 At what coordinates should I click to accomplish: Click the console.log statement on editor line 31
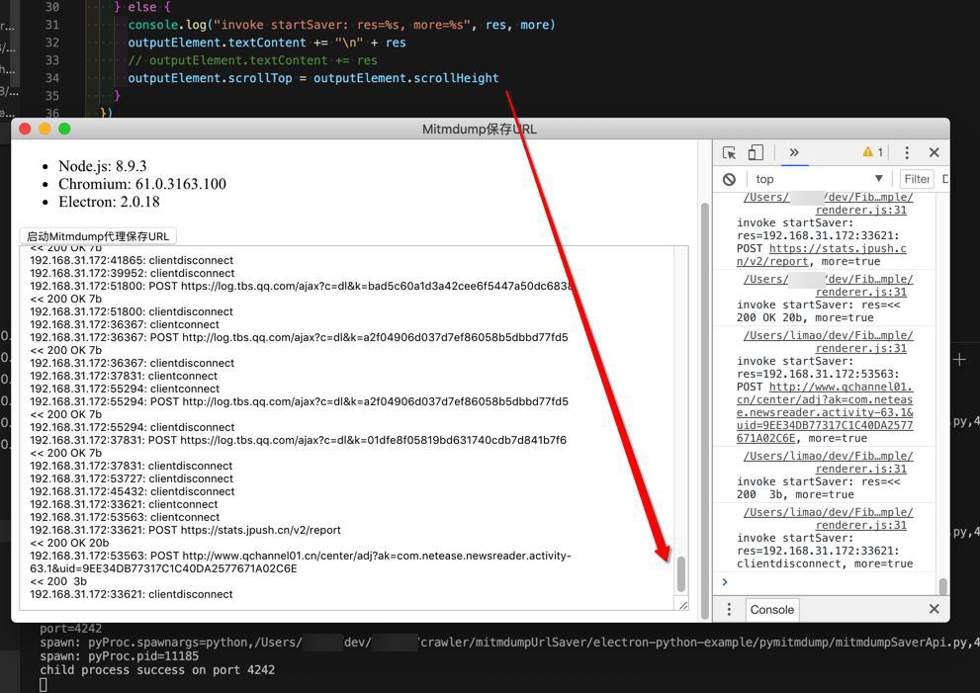341,25
